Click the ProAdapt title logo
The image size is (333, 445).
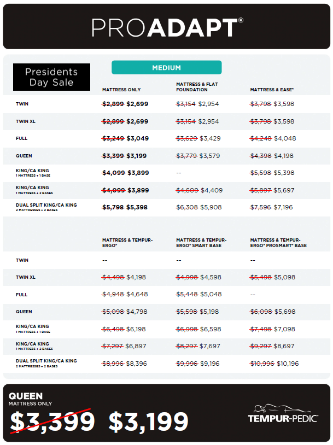tap(167, 27)
